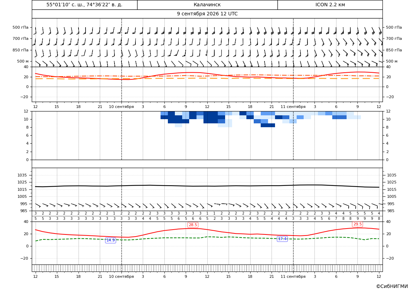Click the 29.5 max temperature label
This screenshot has height=289, width=408.
(x=357, y=224)
